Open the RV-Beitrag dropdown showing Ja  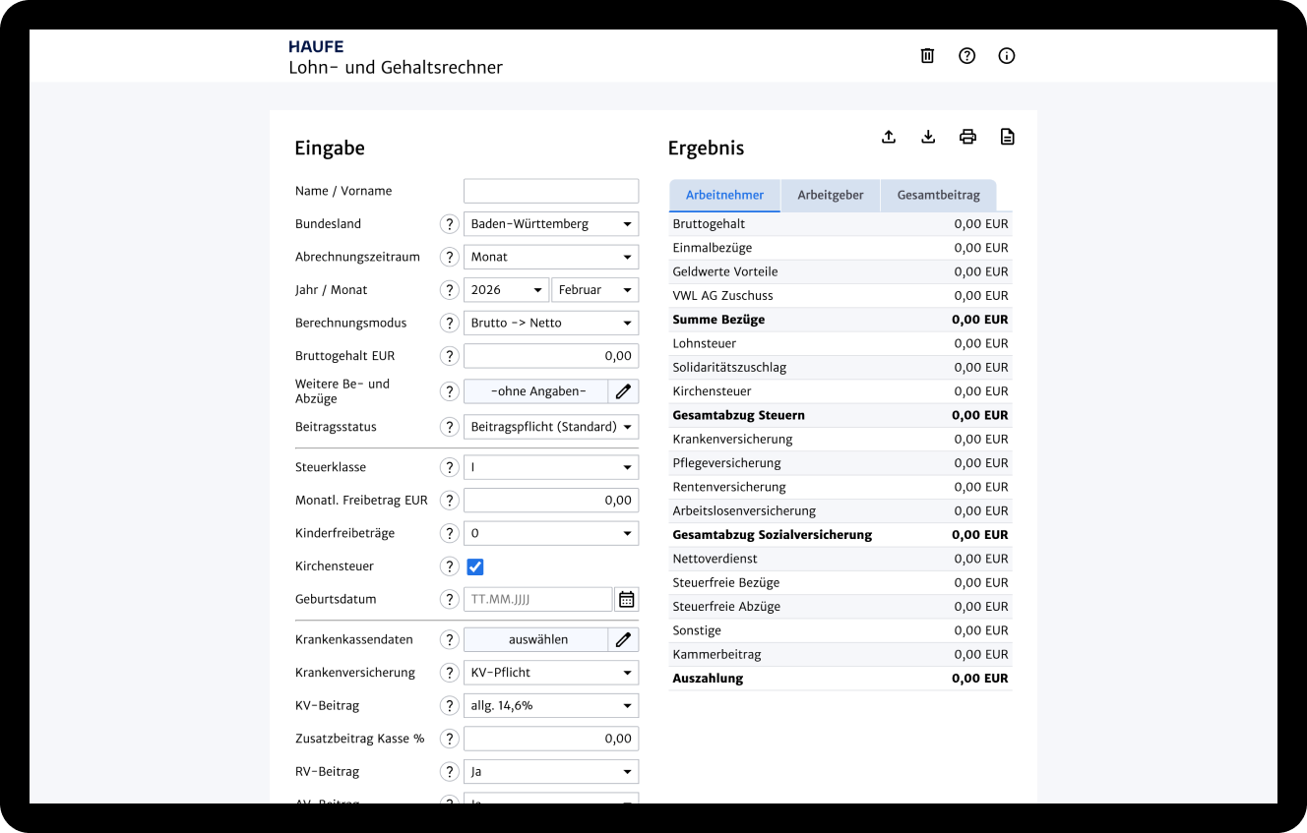tap(551, 772)
